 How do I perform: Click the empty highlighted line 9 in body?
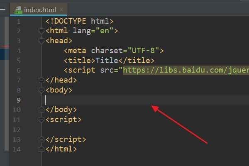point(124,100)
